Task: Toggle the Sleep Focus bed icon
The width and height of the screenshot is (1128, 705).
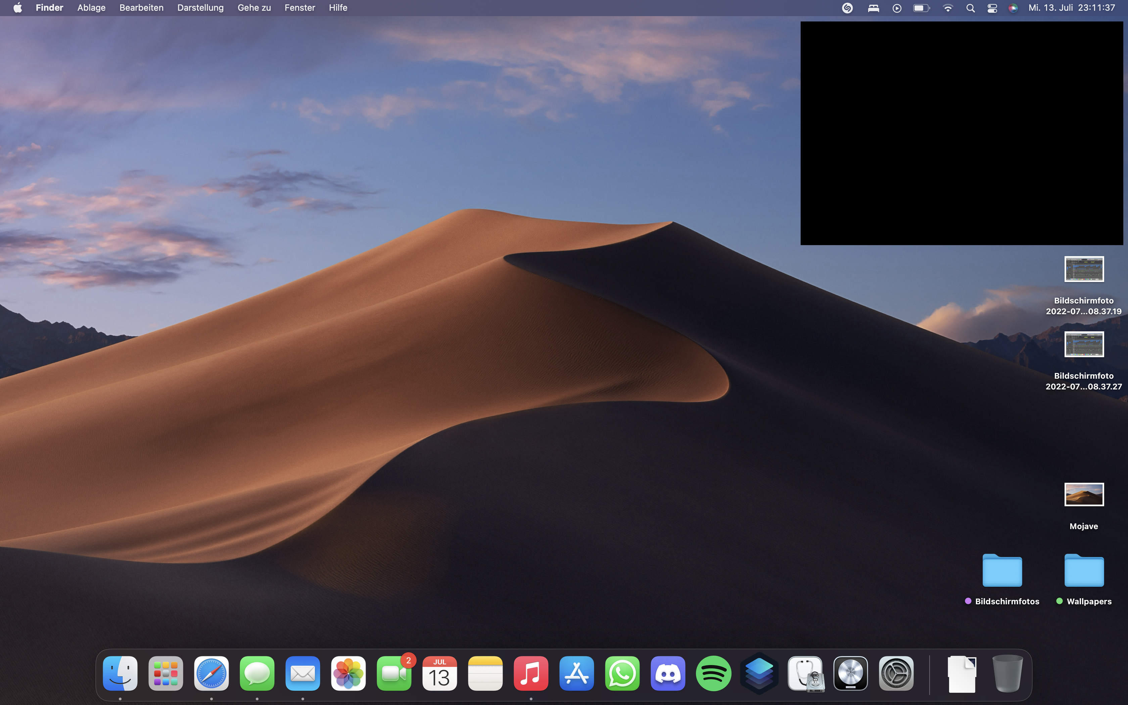Action: [873, 8]
